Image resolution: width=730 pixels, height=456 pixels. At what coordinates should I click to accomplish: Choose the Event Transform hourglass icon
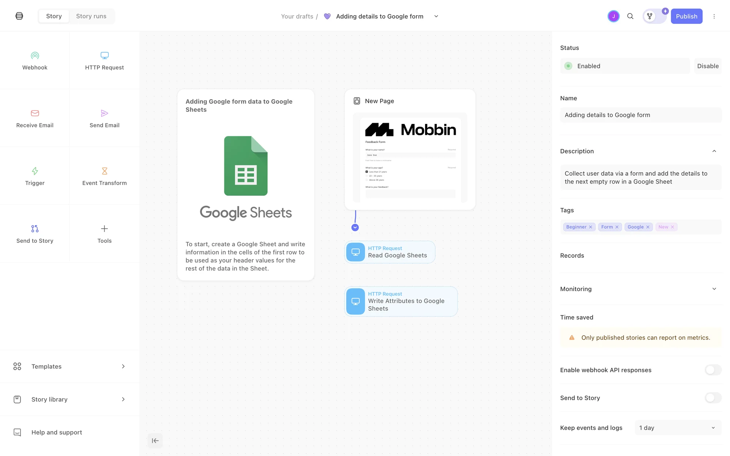[x=105, y=171]
